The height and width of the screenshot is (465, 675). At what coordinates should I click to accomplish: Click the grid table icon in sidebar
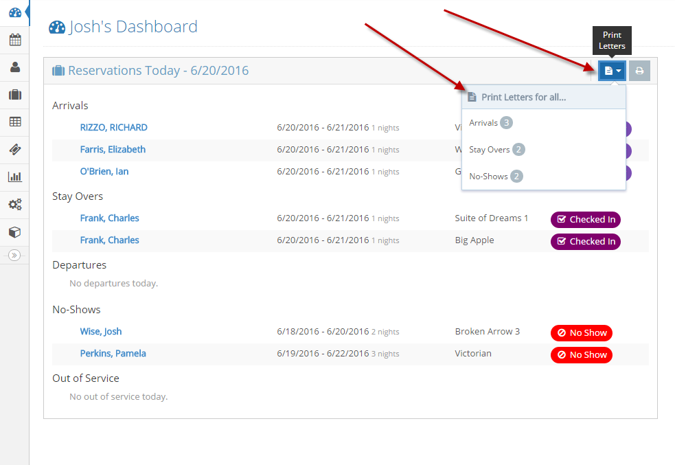(14, 122)
